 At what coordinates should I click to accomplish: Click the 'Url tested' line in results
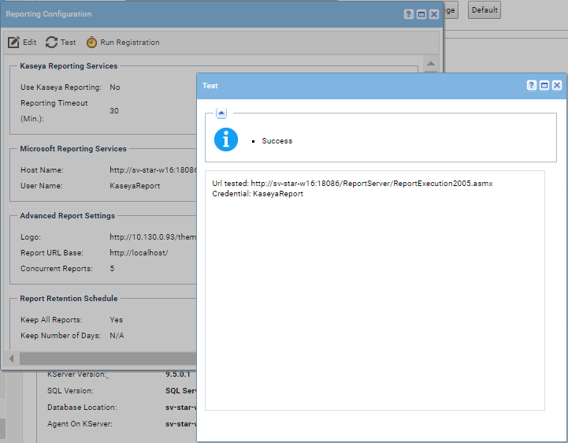(x=352, y=184)
